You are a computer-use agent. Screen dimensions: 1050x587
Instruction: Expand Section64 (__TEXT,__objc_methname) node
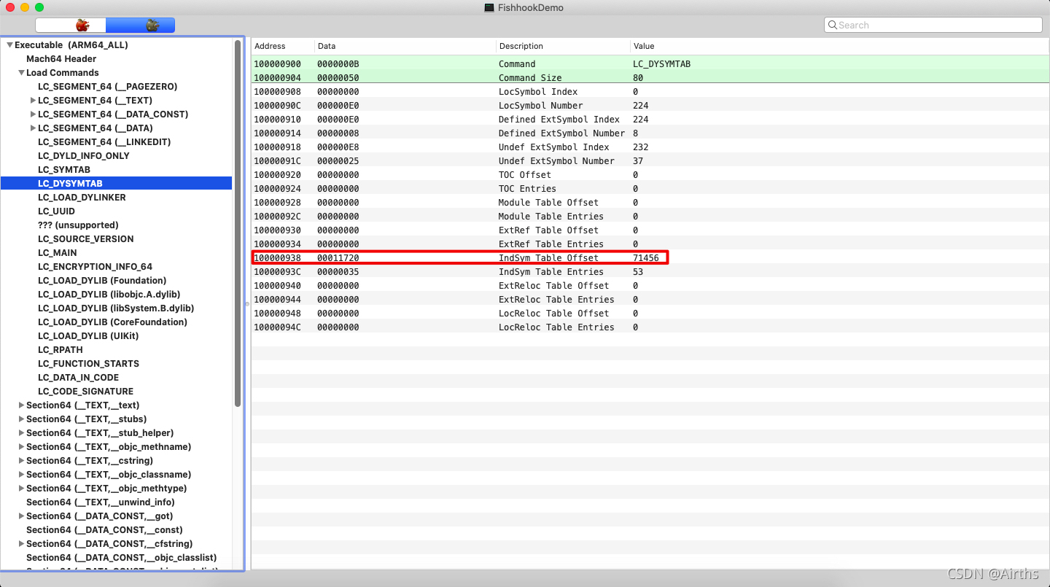point(21,447)
